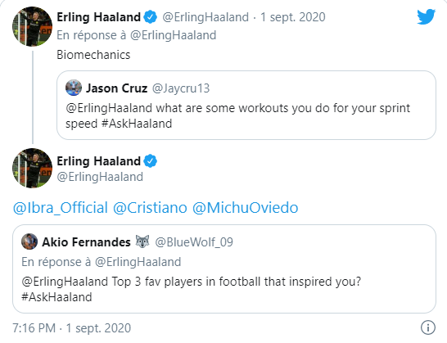The width and height of the screenshot is (447, 343).
Task: Open the second Erling Haaland avatar
Action: (32, 168)
